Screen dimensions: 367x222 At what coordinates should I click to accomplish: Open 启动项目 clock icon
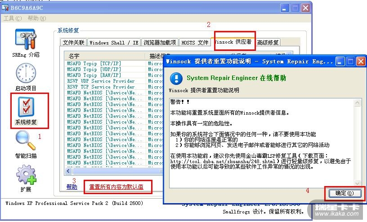pos(26,73)
